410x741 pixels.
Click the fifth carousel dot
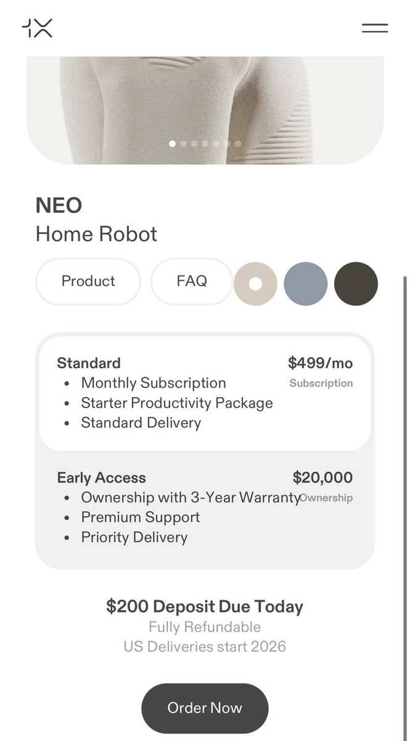[216, 144]
